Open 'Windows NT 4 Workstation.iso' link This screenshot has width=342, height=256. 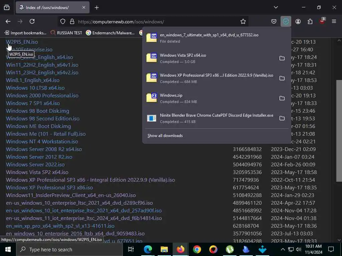point(42,141)
